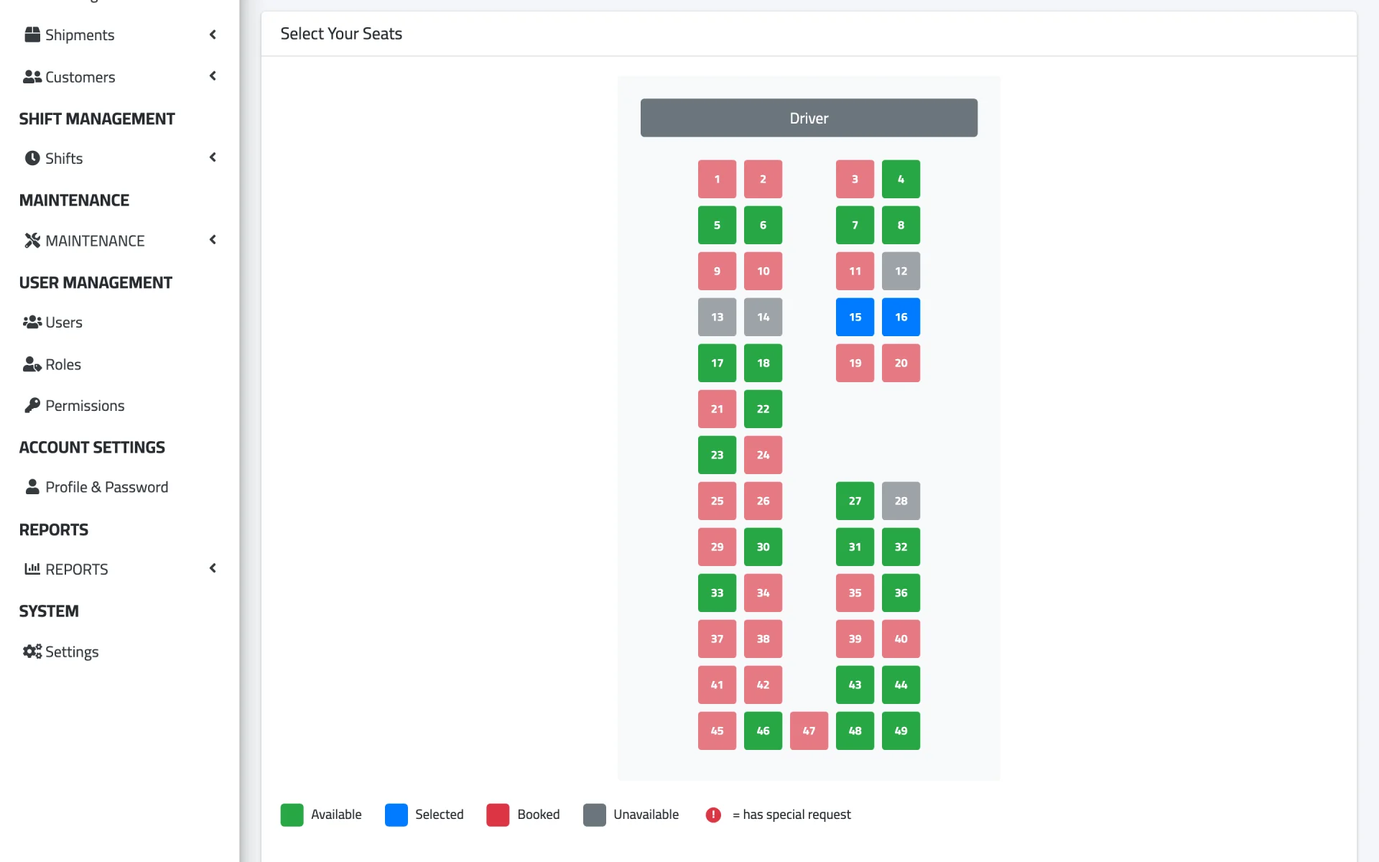This screenshot has width=1379, height=862.
Task: Click the MAINTENANCE tools icon
Action: pos(32,241)
